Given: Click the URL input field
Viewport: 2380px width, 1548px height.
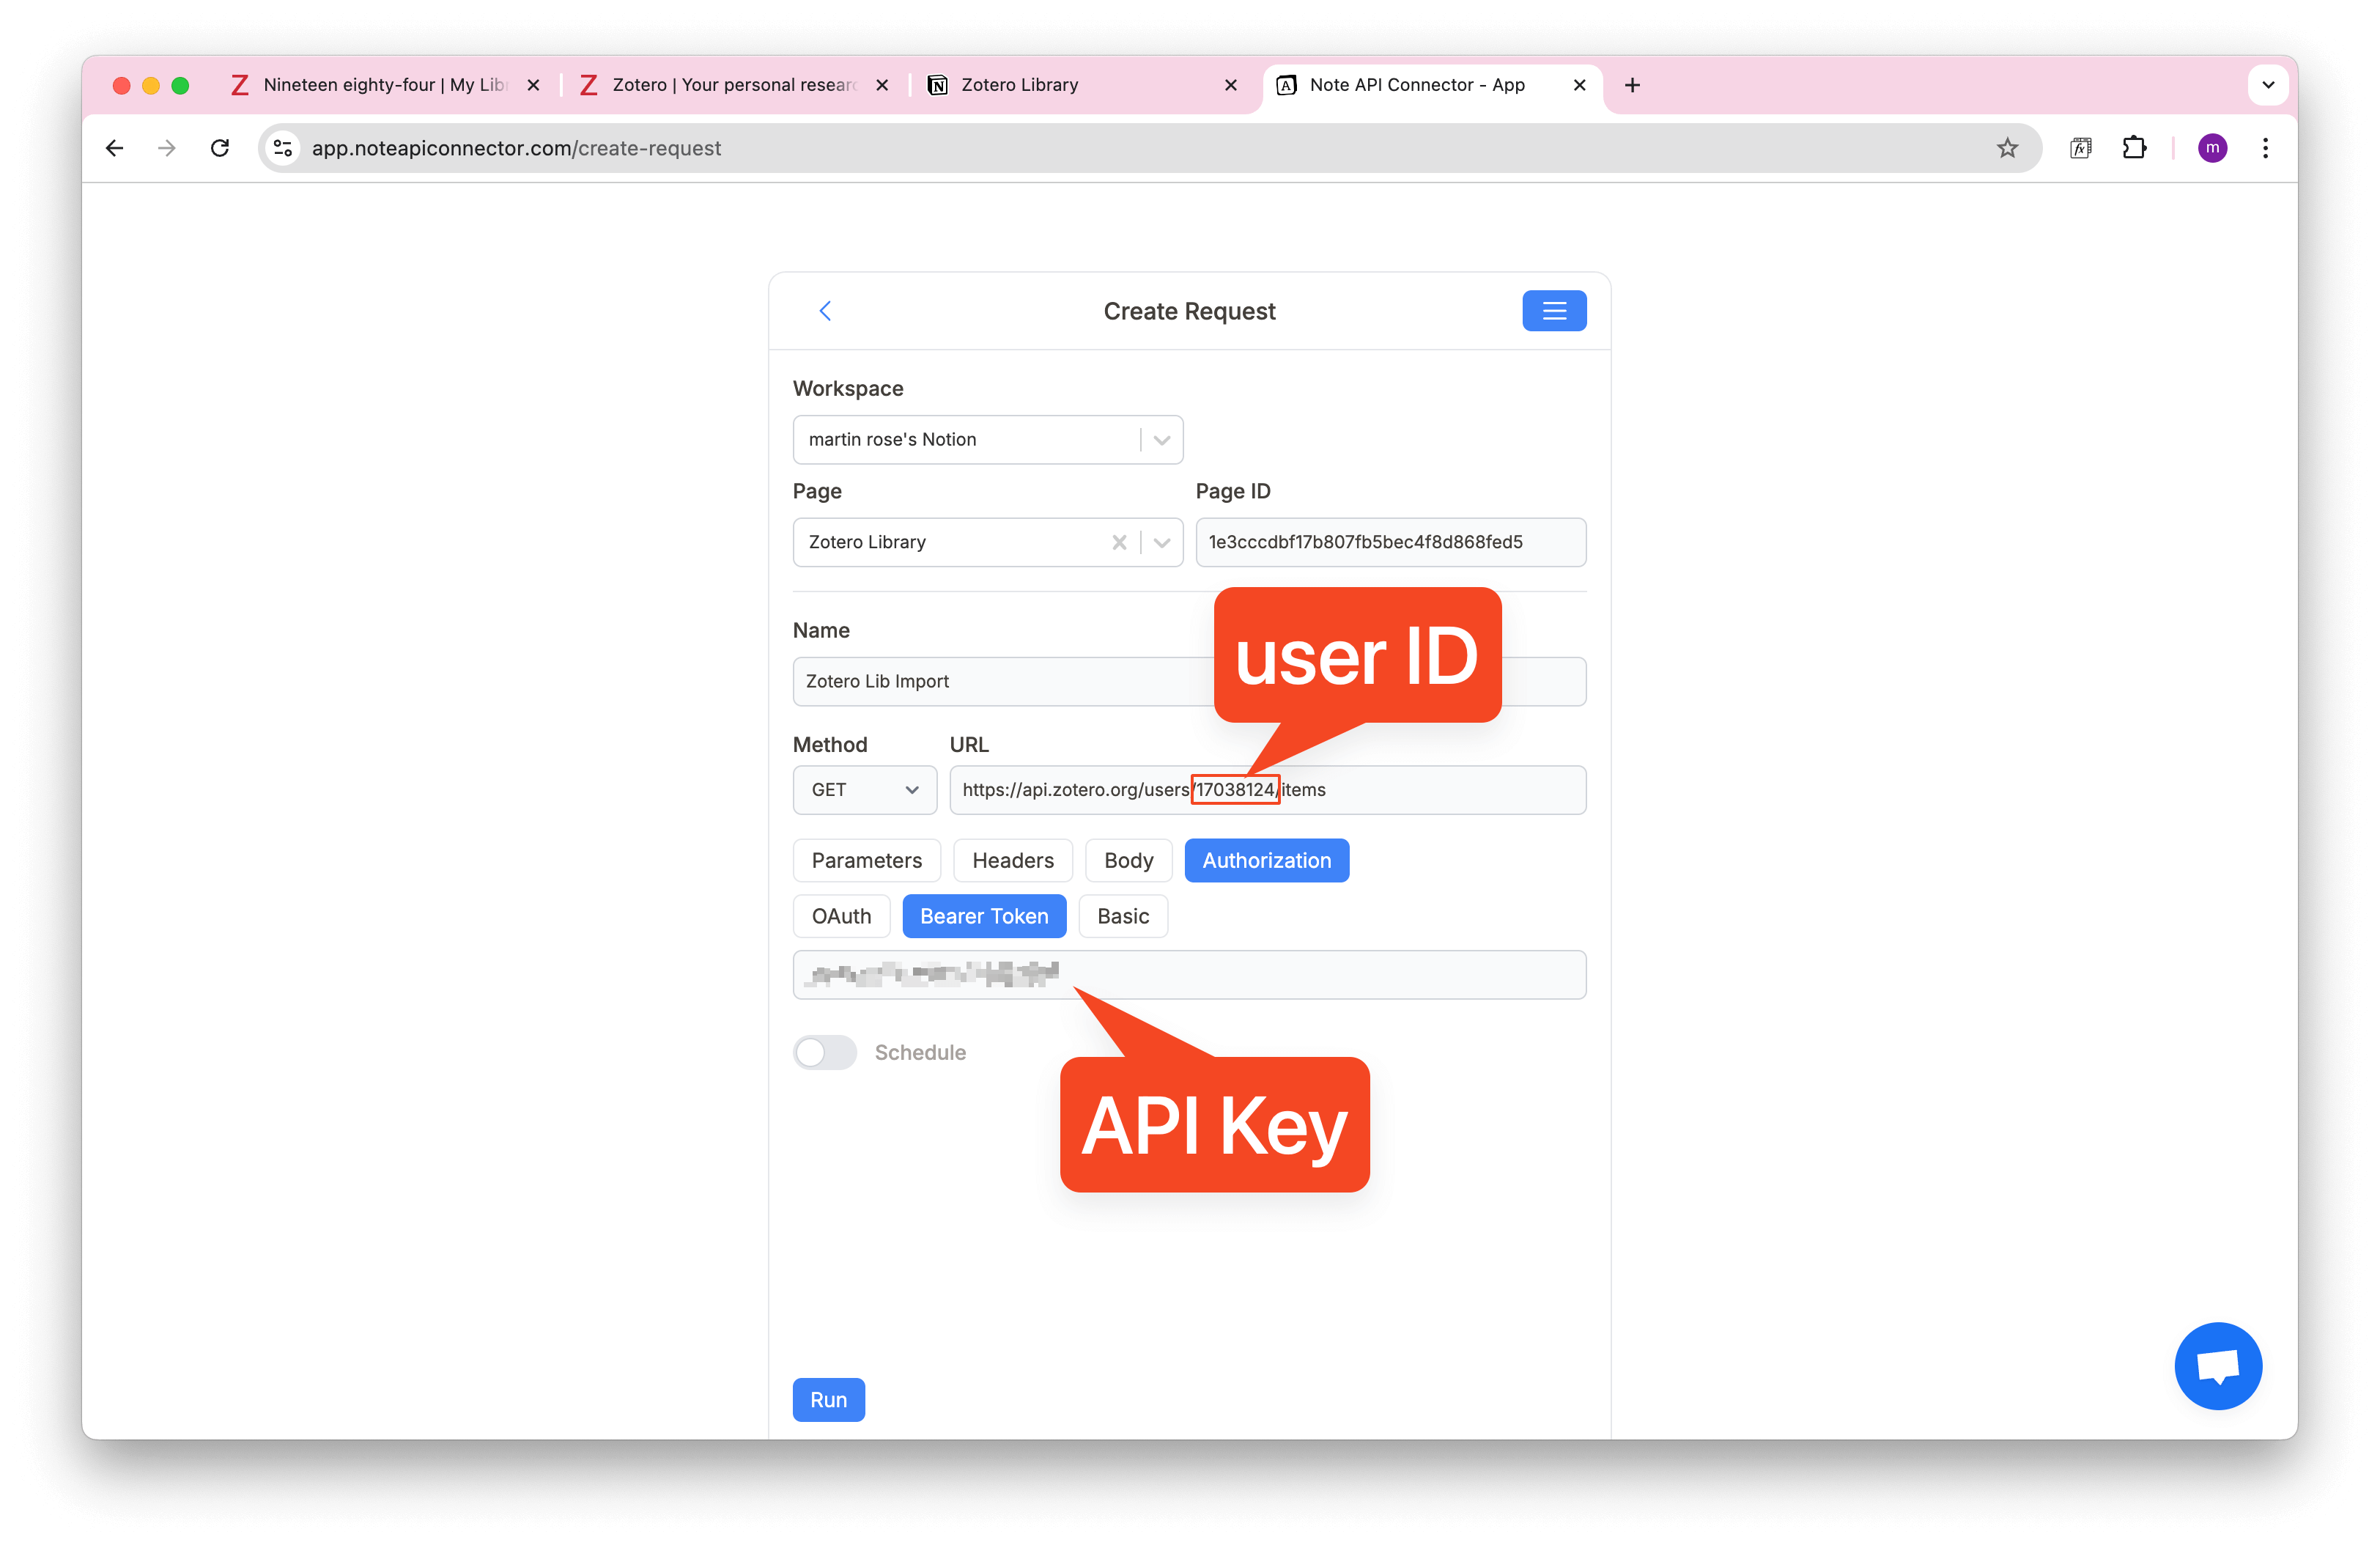Looking at the screenshot, I should click(x=1267, y=790).
